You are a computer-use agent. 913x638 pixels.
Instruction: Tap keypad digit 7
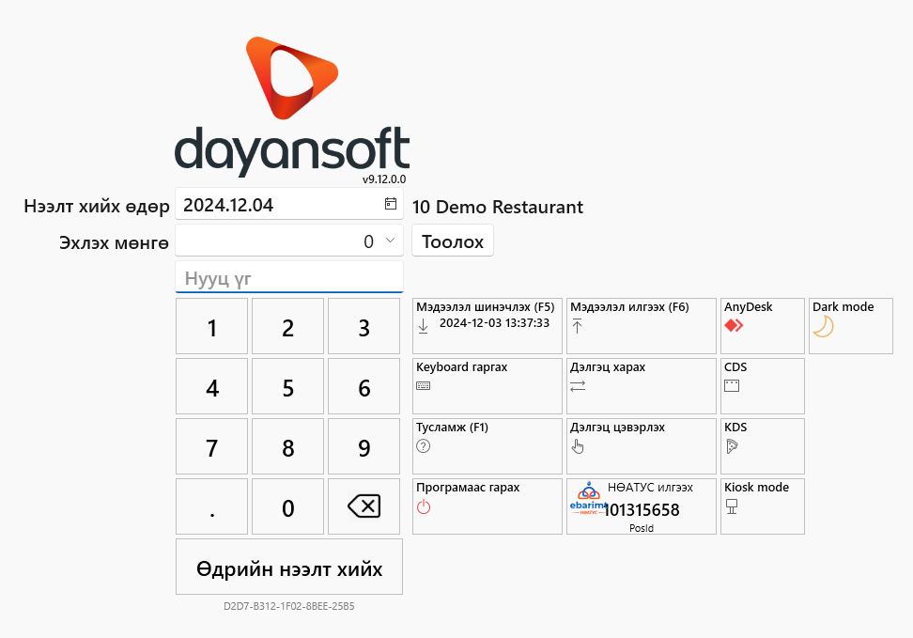pyautogui.click(x=212, y=446)
